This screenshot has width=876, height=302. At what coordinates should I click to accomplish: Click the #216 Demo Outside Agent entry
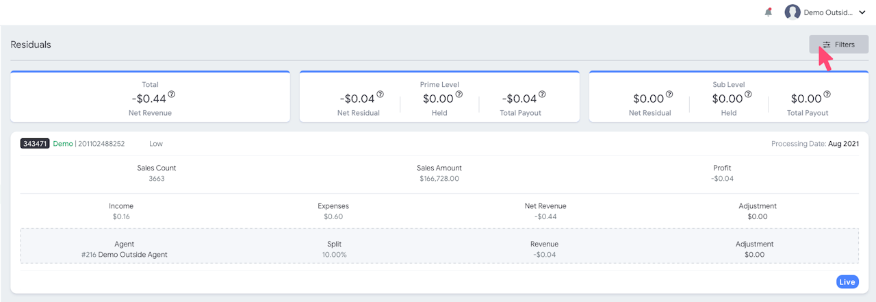tap(125, 255)
